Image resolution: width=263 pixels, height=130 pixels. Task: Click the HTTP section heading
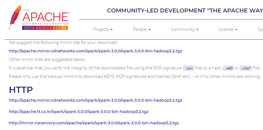pyautogui.click(x=21, y=90)
